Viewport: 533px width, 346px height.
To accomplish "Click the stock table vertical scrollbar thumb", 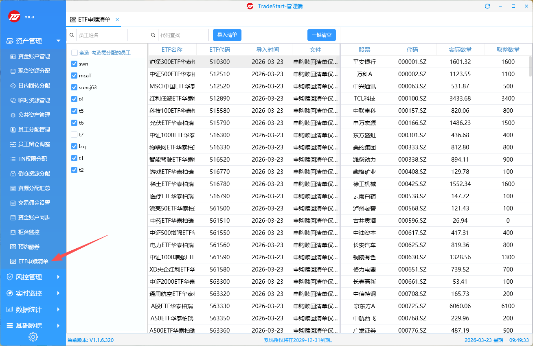I will point(530,66).
